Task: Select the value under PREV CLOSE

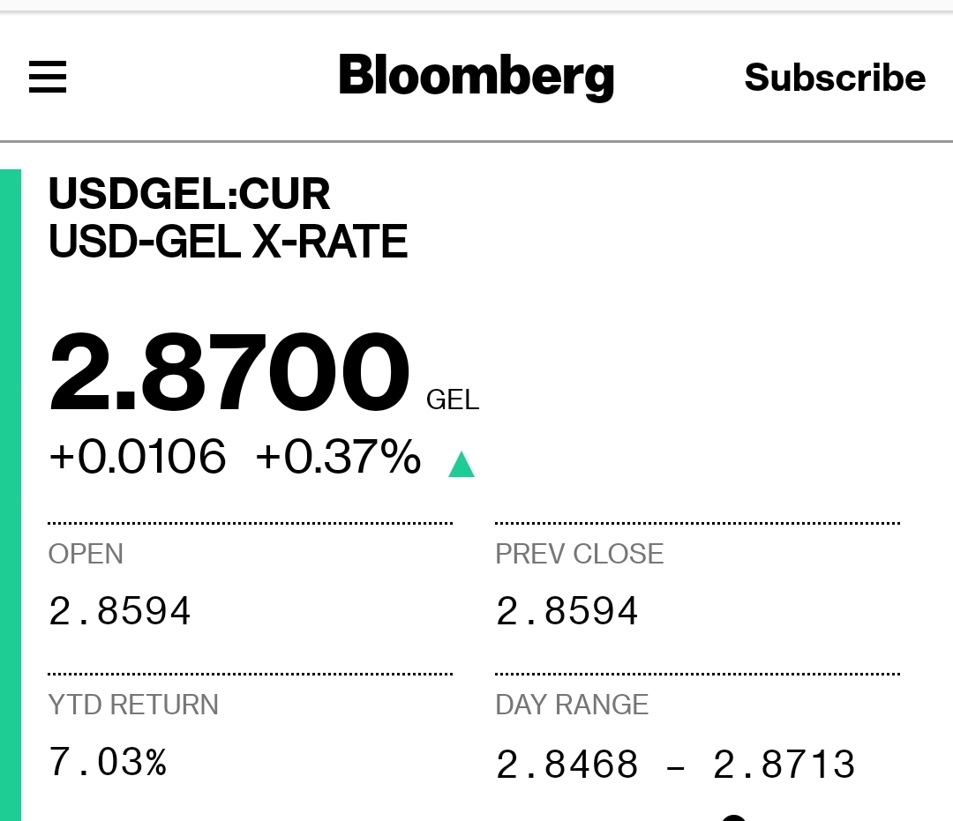Action: [567, 611]
